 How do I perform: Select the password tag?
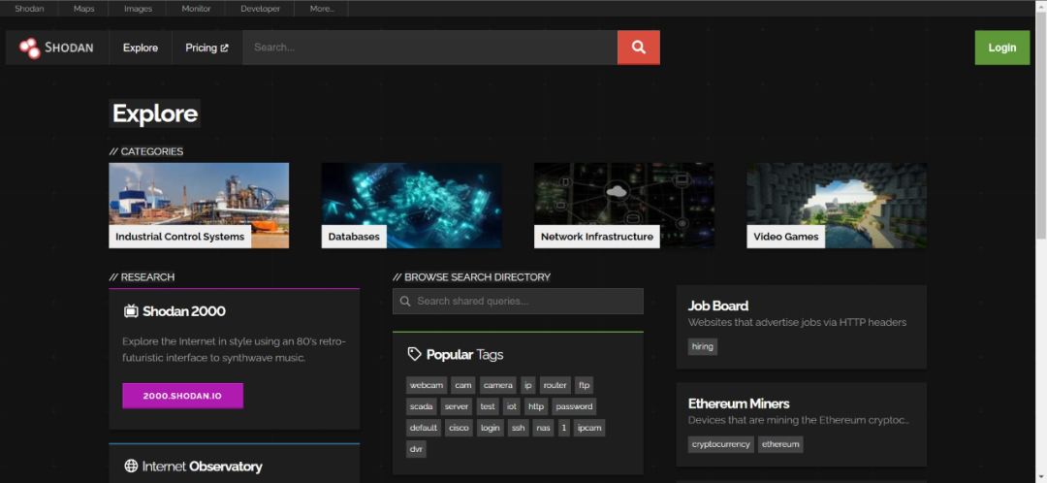574,406
